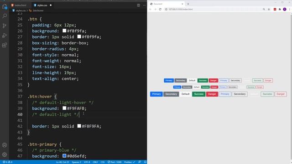Click line number 37 in the gutter

20,97
